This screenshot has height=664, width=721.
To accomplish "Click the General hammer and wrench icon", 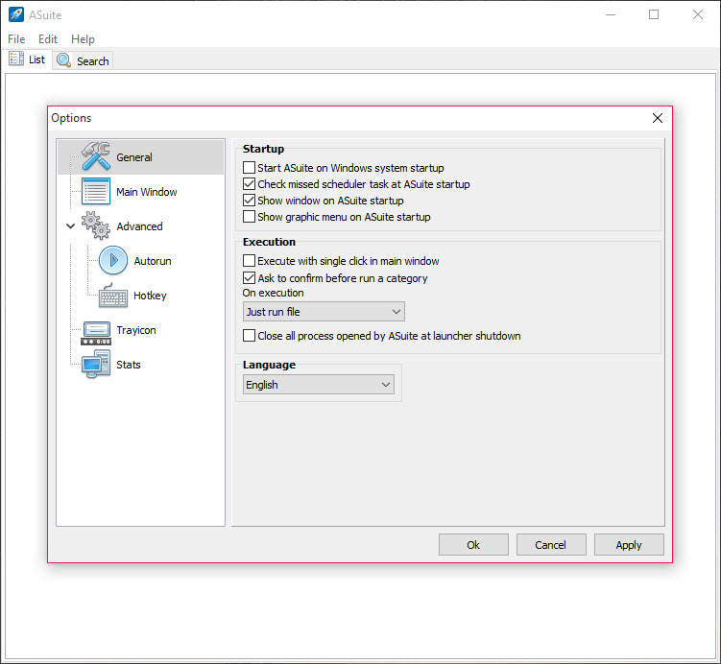I will (96, 156).
